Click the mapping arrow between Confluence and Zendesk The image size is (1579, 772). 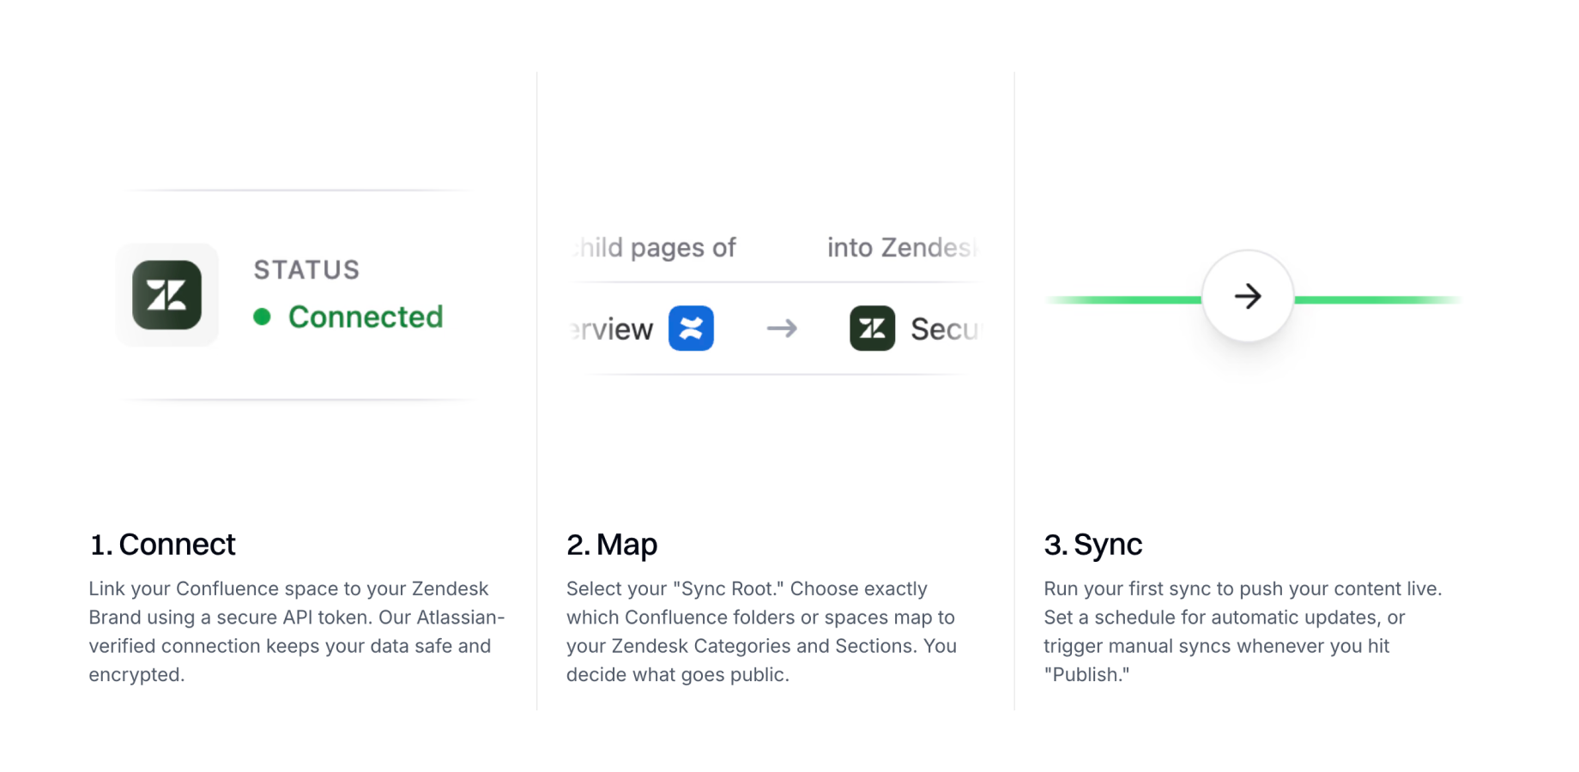point(781,329)
